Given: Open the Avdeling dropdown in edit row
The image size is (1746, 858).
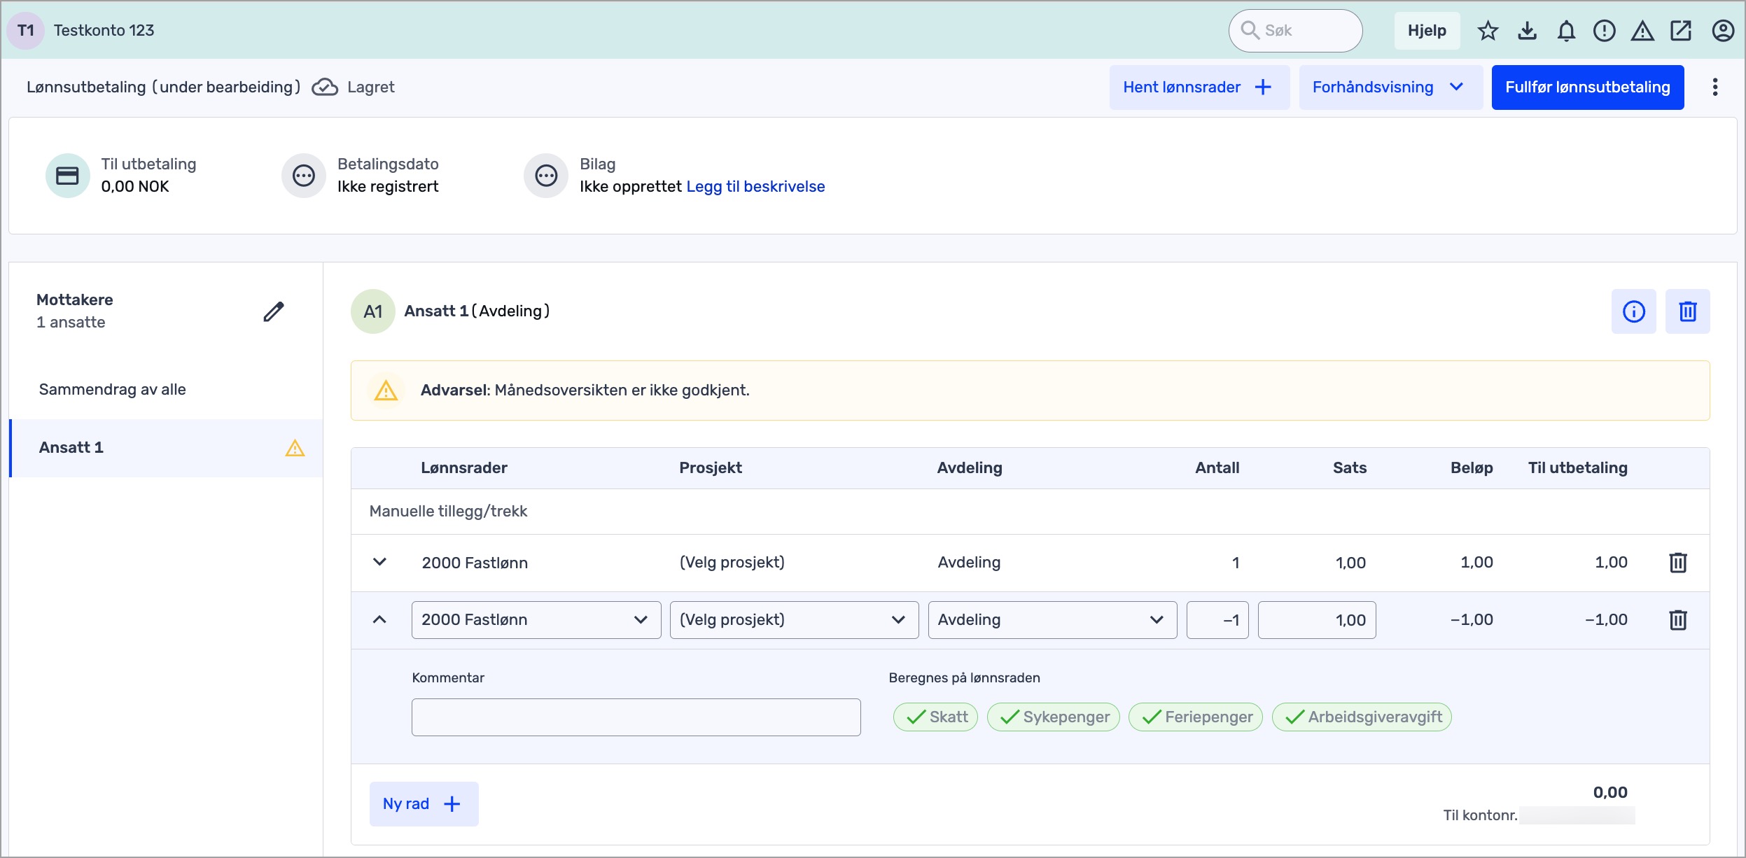Looking at the screenshot, I should pyautogui.click(x=1053, y=620).
